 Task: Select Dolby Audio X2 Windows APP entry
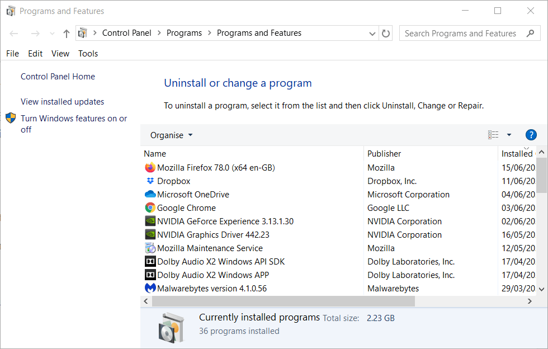point(213,275)
